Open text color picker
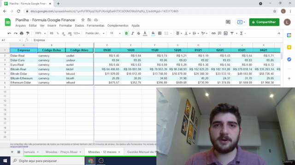295x165 pixels. tap(145, 33)
